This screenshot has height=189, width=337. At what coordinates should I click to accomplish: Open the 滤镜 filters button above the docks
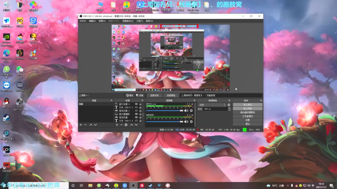(x=140, y=95)
